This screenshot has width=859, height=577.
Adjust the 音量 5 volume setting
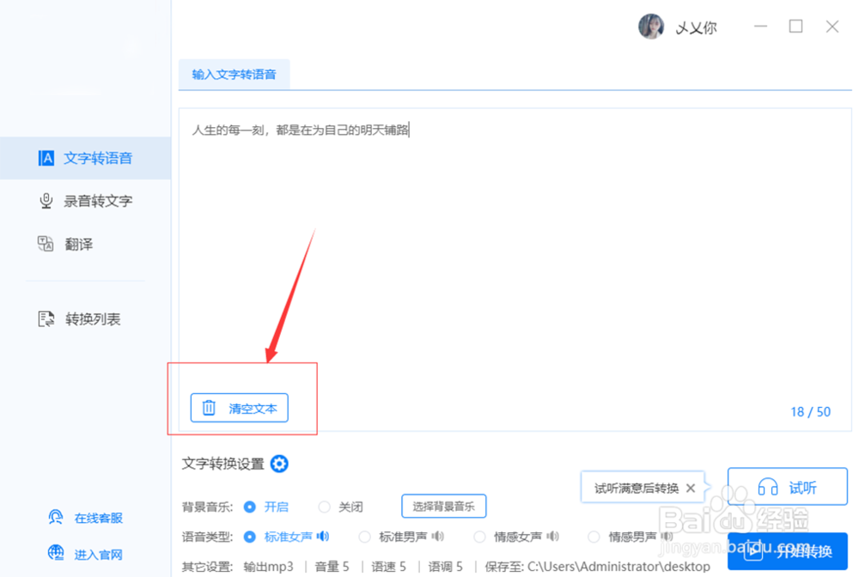tap(332, 566)
